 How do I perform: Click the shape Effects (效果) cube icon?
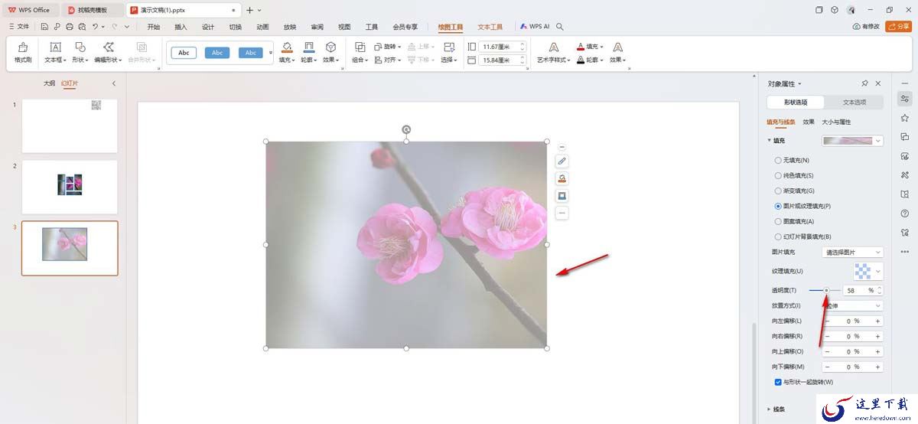330,47
